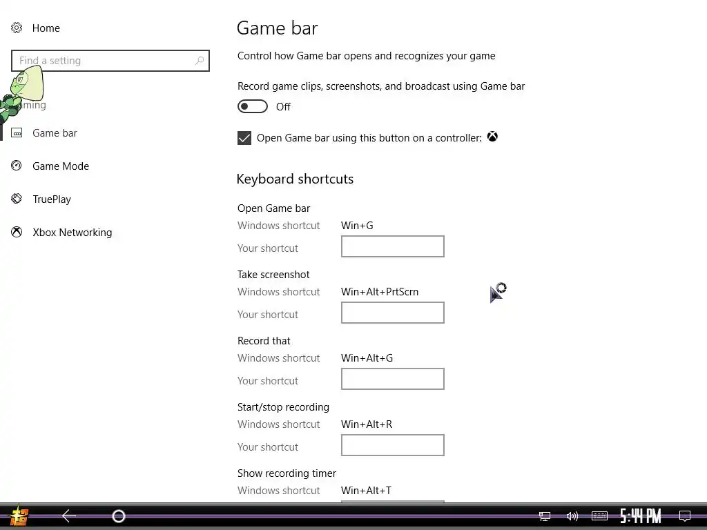Open the Start menu star icon
Screen dimensions: 707x530
19,516
